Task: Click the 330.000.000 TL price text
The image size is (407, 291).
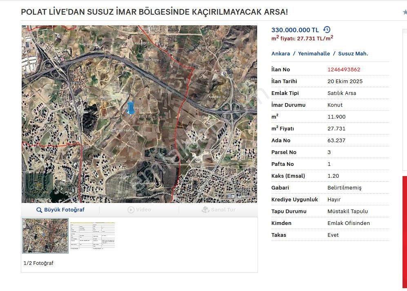Action: pyautogui.click(x=295, y=29)
